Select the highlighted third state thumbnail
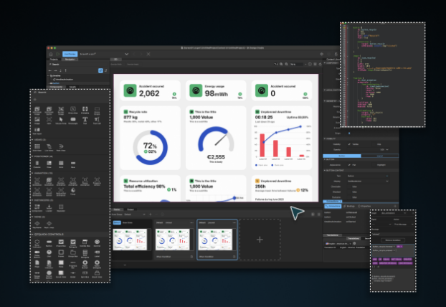This screenshot has width=446, height=307. click(216, 240)
